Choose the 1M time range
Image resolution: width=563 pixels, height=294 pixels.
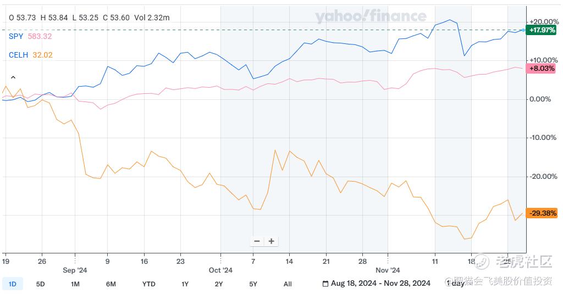point(75,284)
